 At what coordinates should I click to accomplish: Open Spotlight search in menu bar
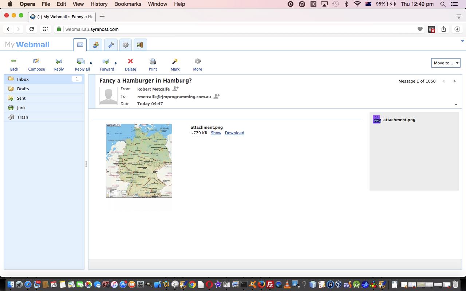[443, 4]
